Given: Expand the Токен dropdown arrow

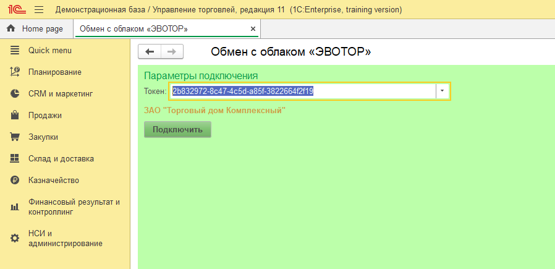Looking at the screenshot, I should pyautogui.click(x=442, y=92).
